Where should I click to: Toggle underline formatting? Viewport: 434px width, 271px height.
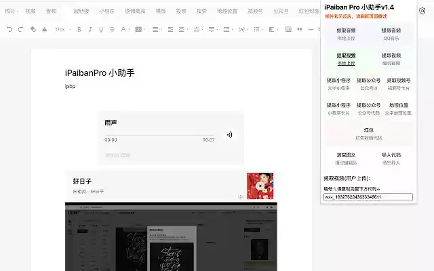[101, 29]
